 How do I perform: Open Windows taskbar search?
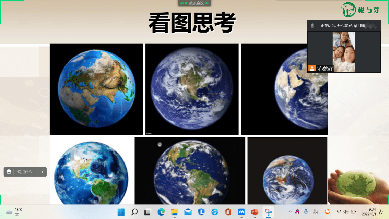coord(134,212)
